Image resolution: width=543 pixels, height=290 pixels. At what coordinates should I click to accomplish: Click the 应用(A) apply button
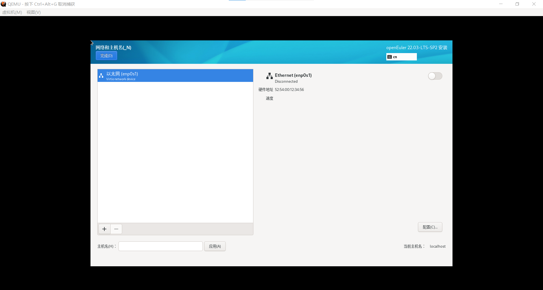point(215,246)
